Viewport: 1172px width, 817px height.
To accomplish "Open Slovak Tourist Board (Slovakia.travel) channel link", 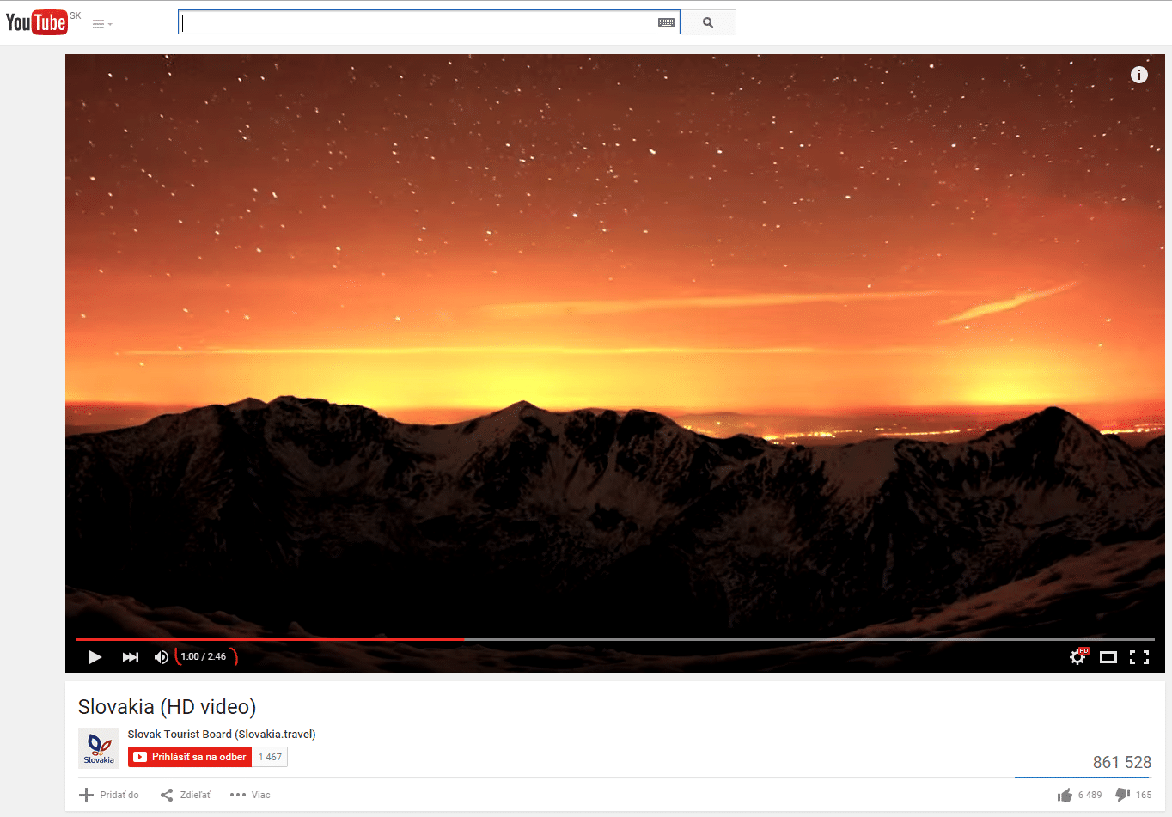I will pos(222,735).
